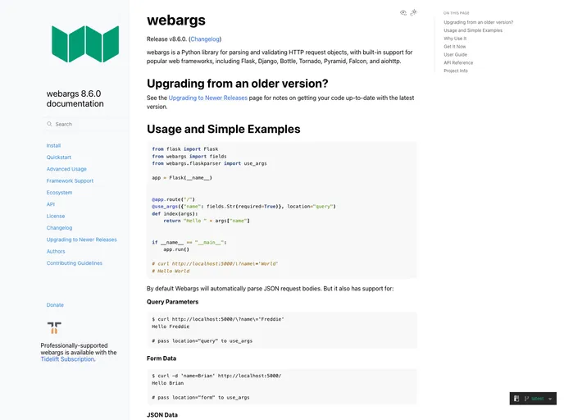The height and width of the screenshot is (420, 564).
Task: Jump to Get It Now section
Action: [455, 47]
